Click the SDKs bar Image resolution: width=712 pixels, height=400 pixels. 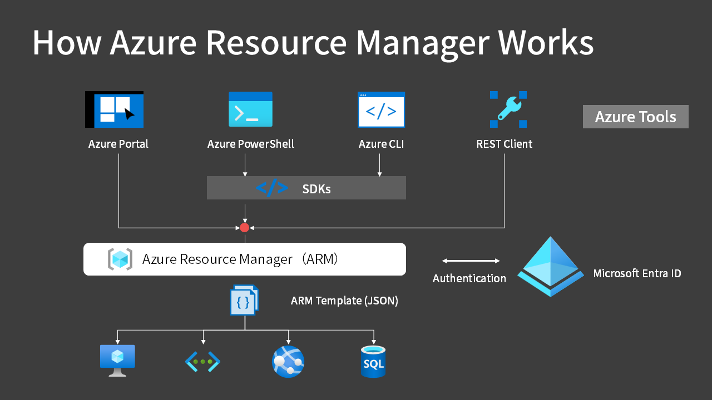306,188
